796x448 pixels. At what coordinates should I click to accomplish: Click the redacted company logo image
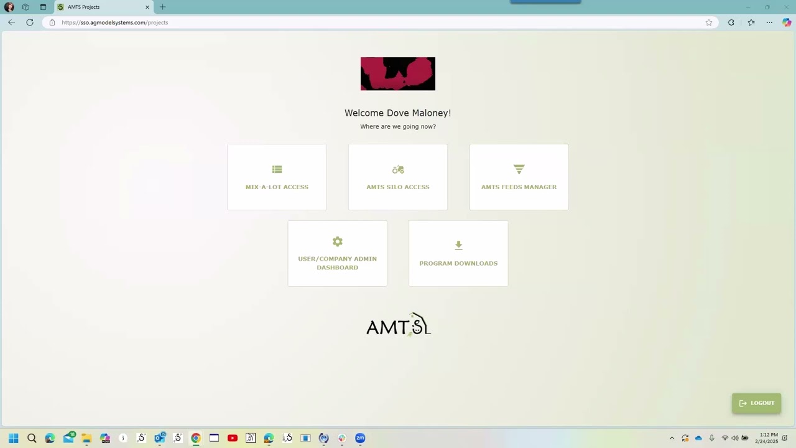click(x=398, y=74)
